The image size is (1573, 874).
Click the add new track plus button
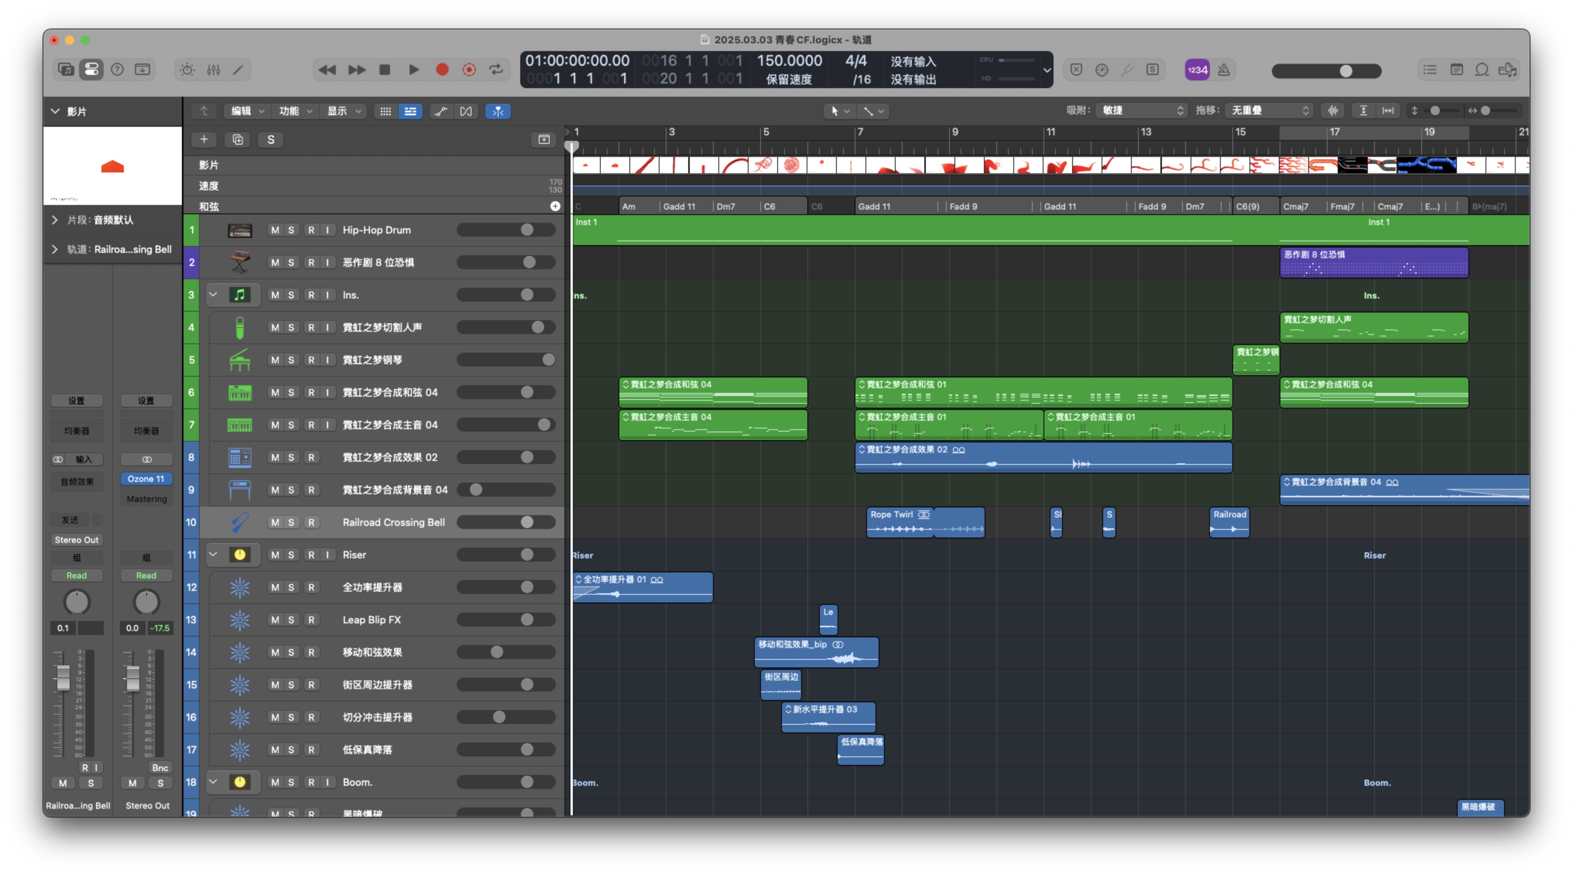click(x=204, y=140)
